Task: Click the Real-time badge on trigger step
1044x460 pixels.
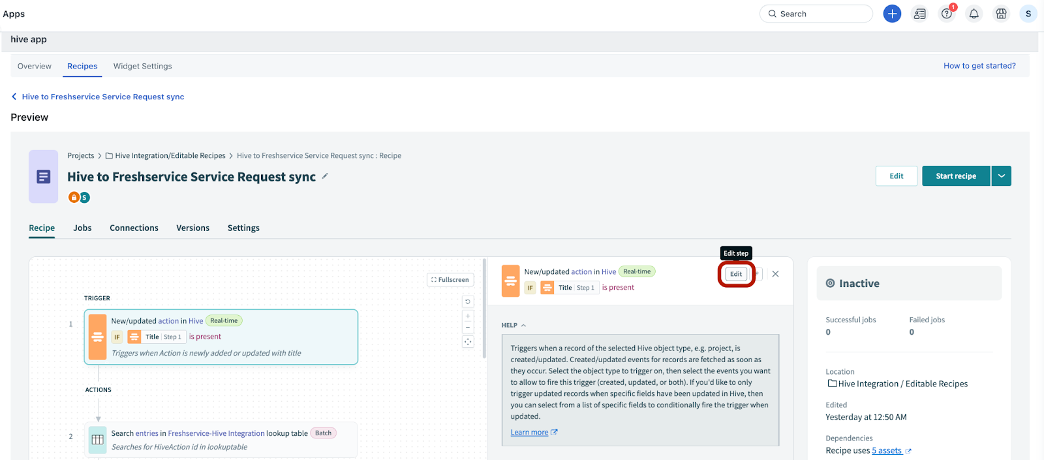Action: coord(224,321)
